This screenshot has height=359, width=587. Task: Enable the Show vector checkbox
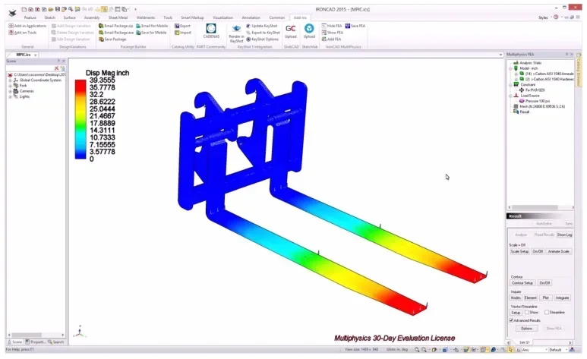(527, 312)
